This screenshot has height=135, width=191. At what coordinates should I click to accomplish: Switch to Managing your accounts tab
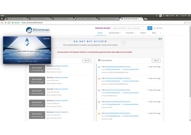(108, 19)
